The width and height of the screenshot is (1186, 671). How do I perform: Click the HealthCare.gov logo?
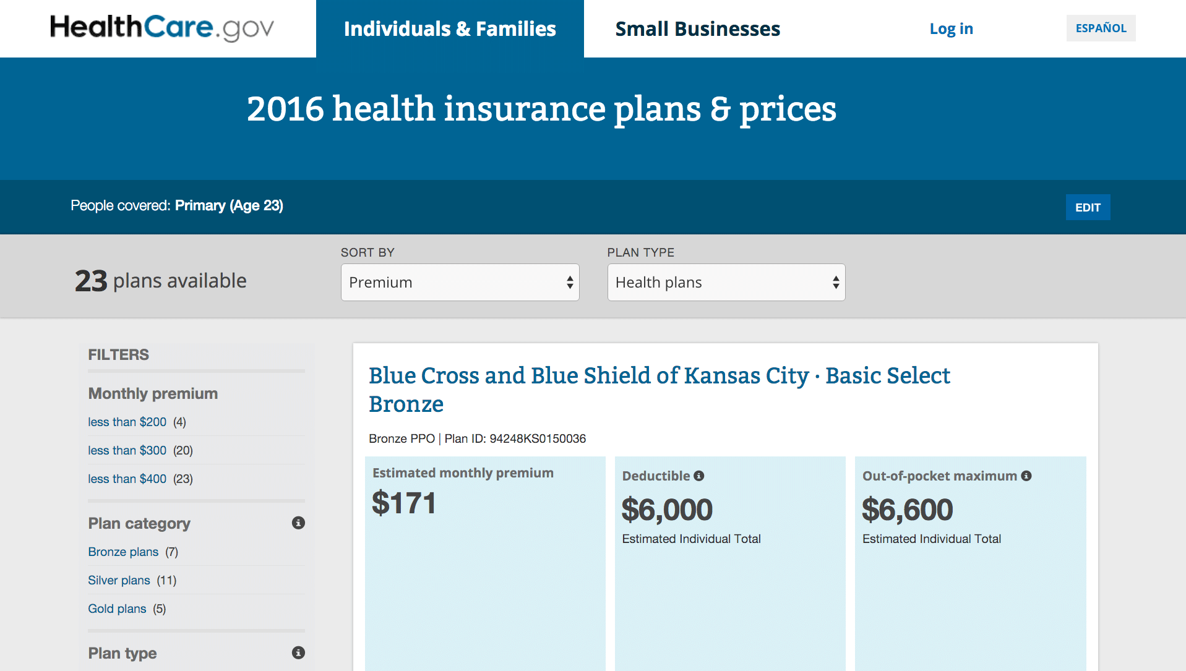162,28
